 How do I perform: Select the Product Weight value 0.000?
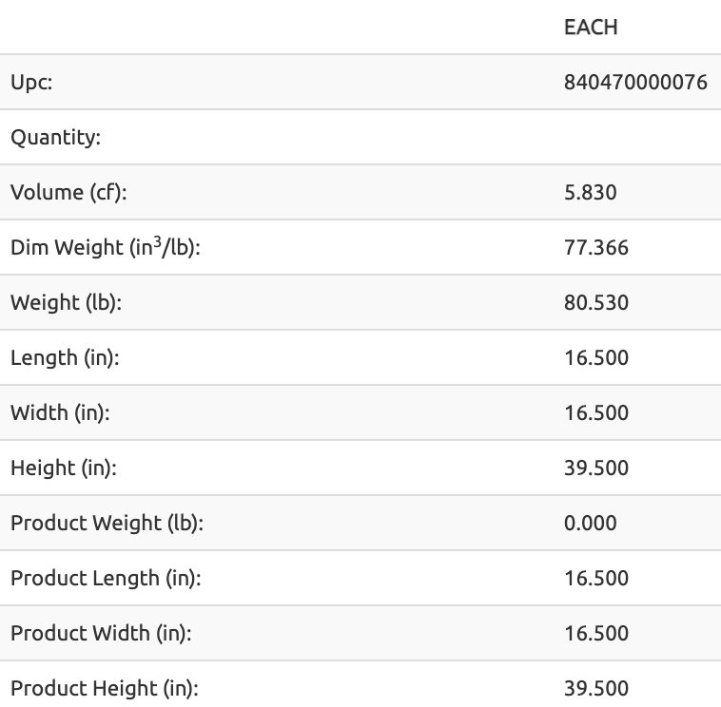click(x=591, y=524)
